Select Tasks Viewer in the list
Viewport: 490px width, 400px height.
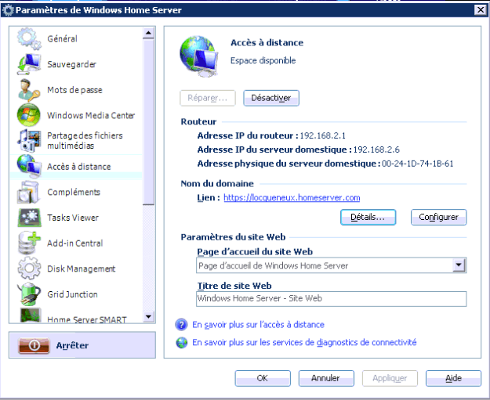(73, 218)
